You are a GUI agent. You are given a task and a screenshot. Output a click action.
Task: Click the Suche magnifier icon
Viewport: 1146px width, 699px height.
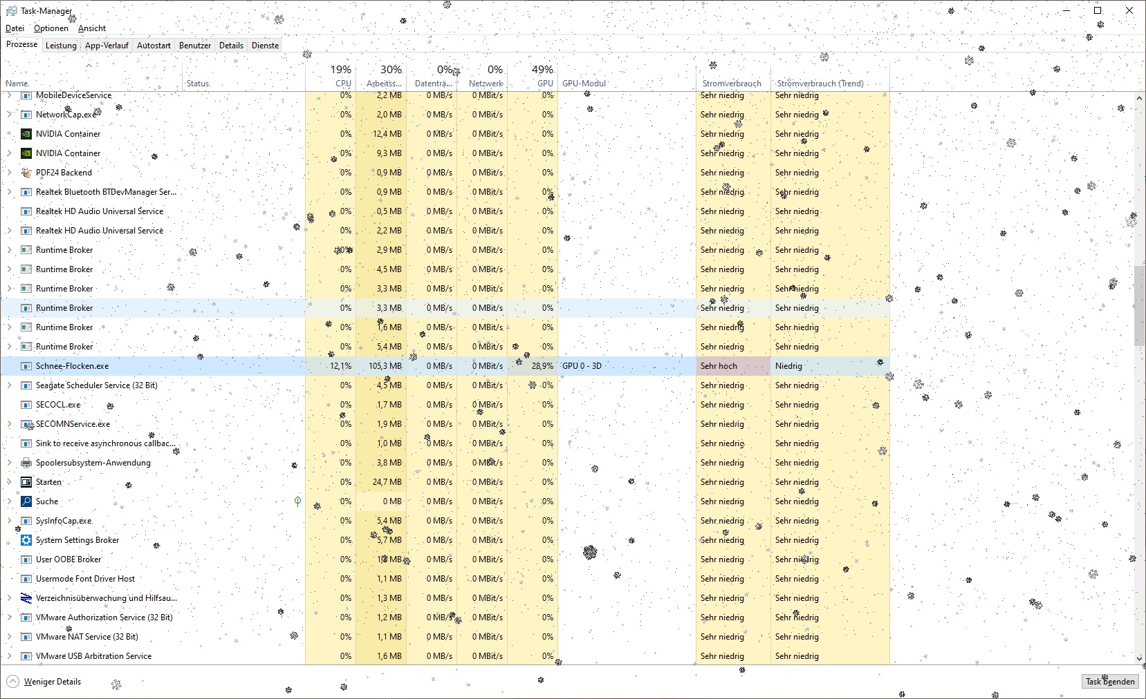point(26,501)
